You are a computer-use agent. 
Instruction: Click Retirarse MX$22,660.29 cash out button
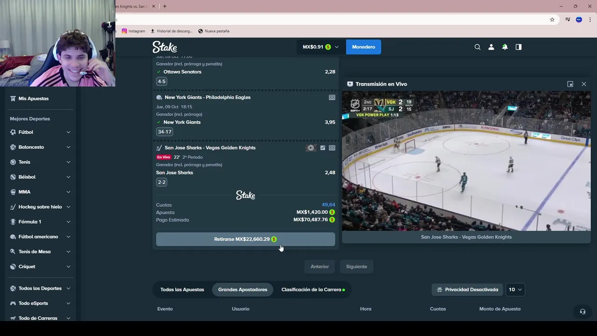245,239
